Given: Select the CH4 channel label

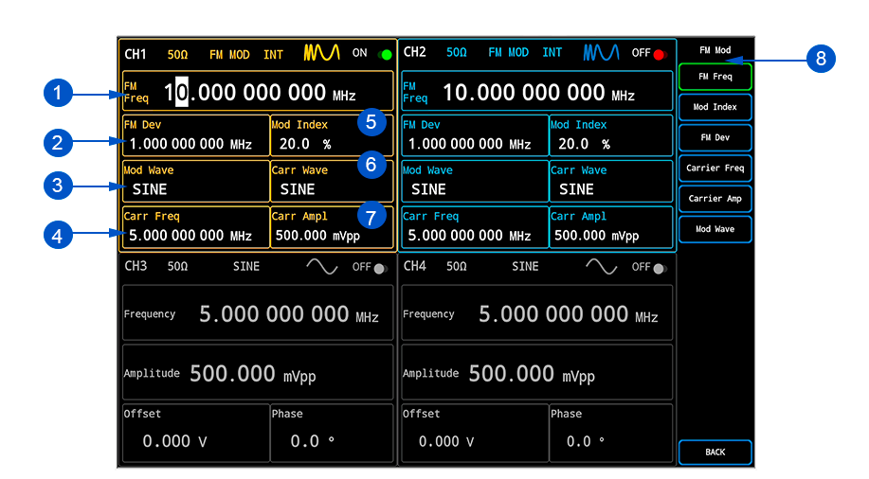Looking at the screenshot, I should coord(414,266).
